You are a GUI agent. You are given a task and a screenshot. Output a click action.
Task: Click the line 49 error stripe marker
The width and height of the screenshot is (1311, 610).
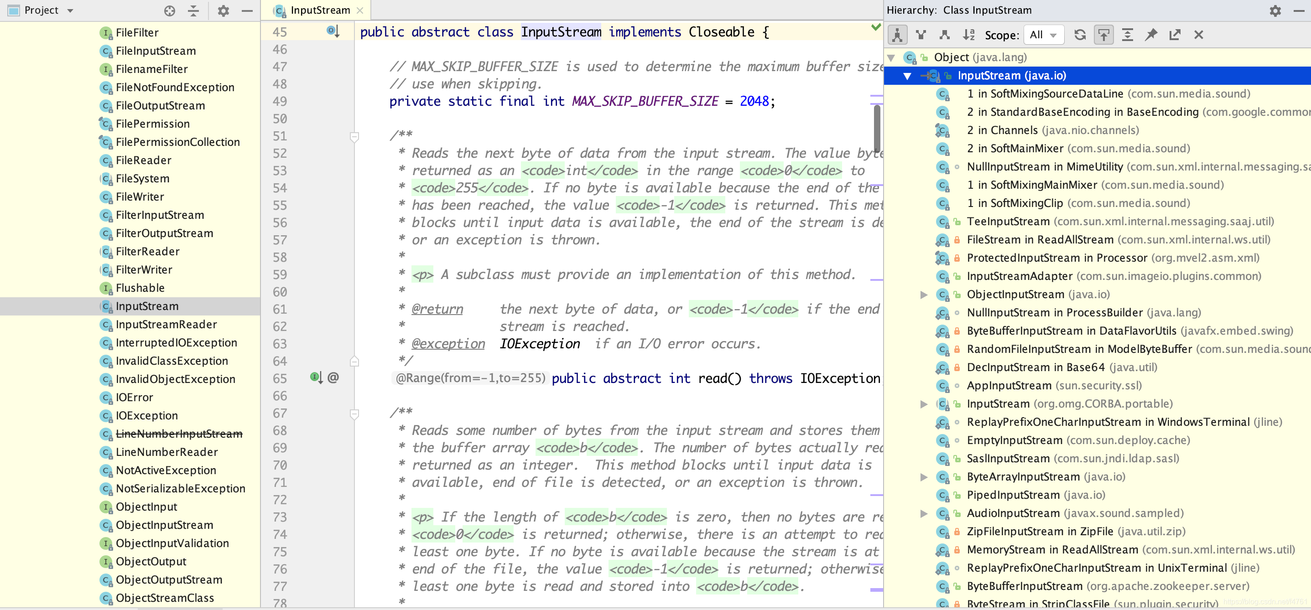click(x=876, y=96)
